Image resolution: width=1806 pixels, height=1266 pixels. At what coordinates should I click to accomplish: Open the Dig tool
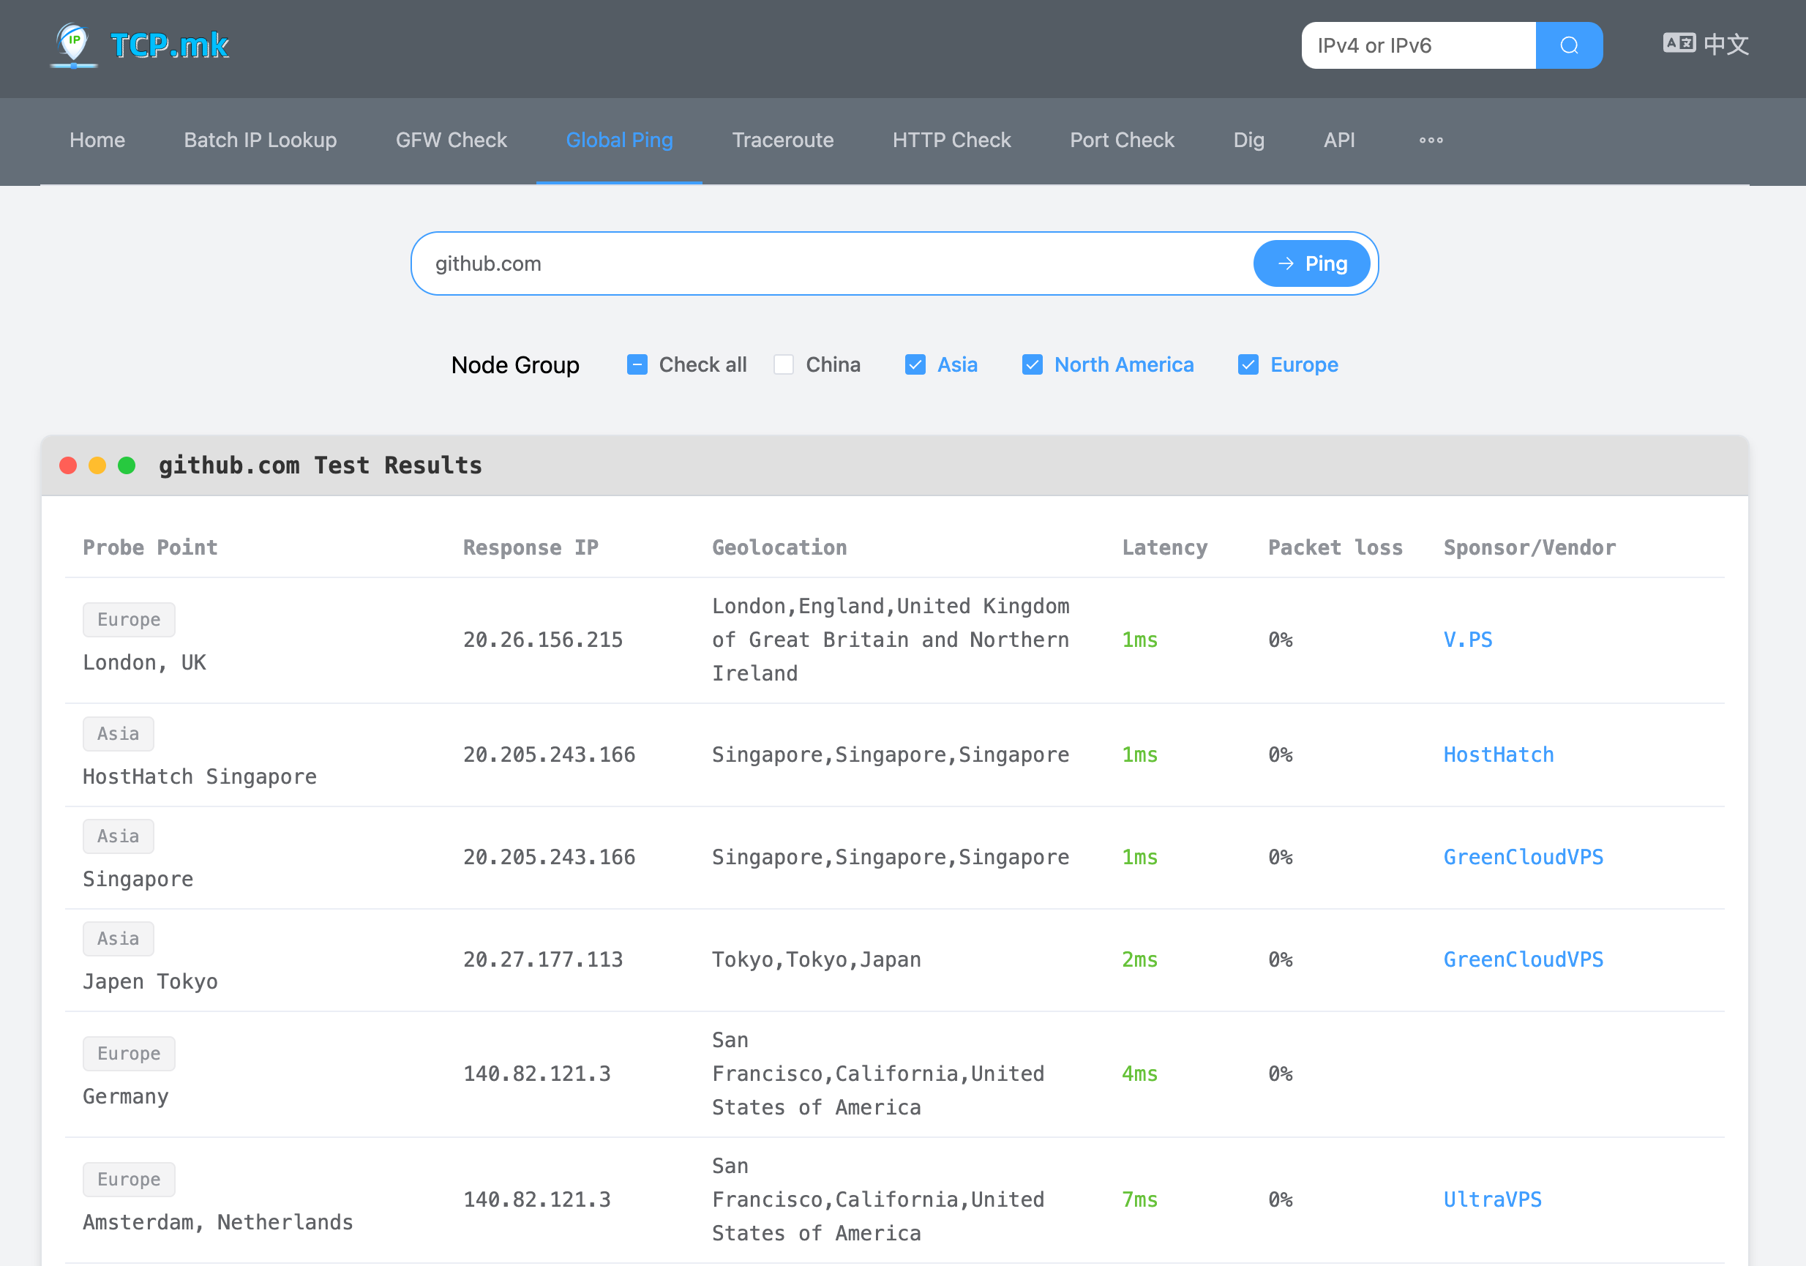click(x=1248, y=140)
